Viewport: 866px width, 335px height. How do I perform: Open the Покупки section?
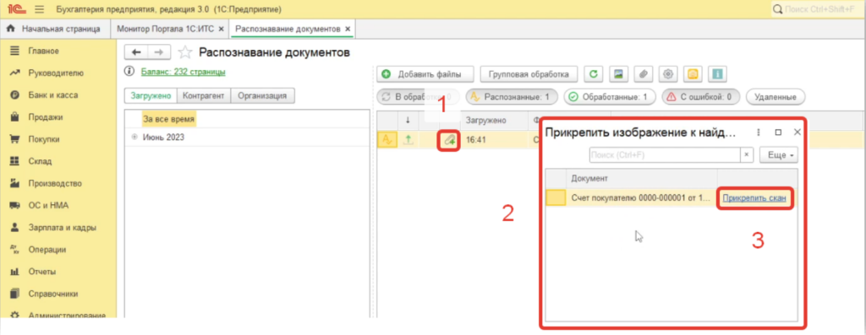click(x=44, y=139)
